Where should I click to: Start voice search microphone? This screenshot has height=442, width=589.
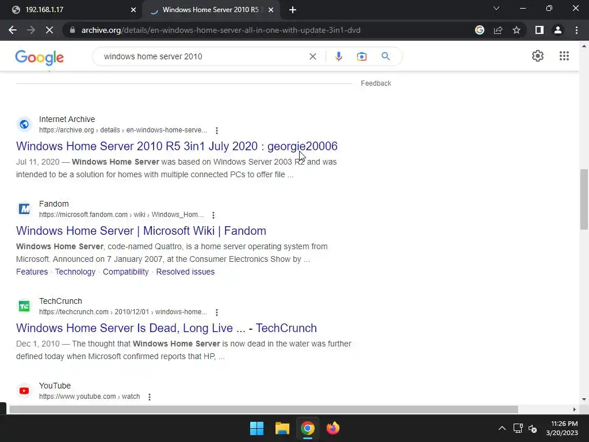338,56
